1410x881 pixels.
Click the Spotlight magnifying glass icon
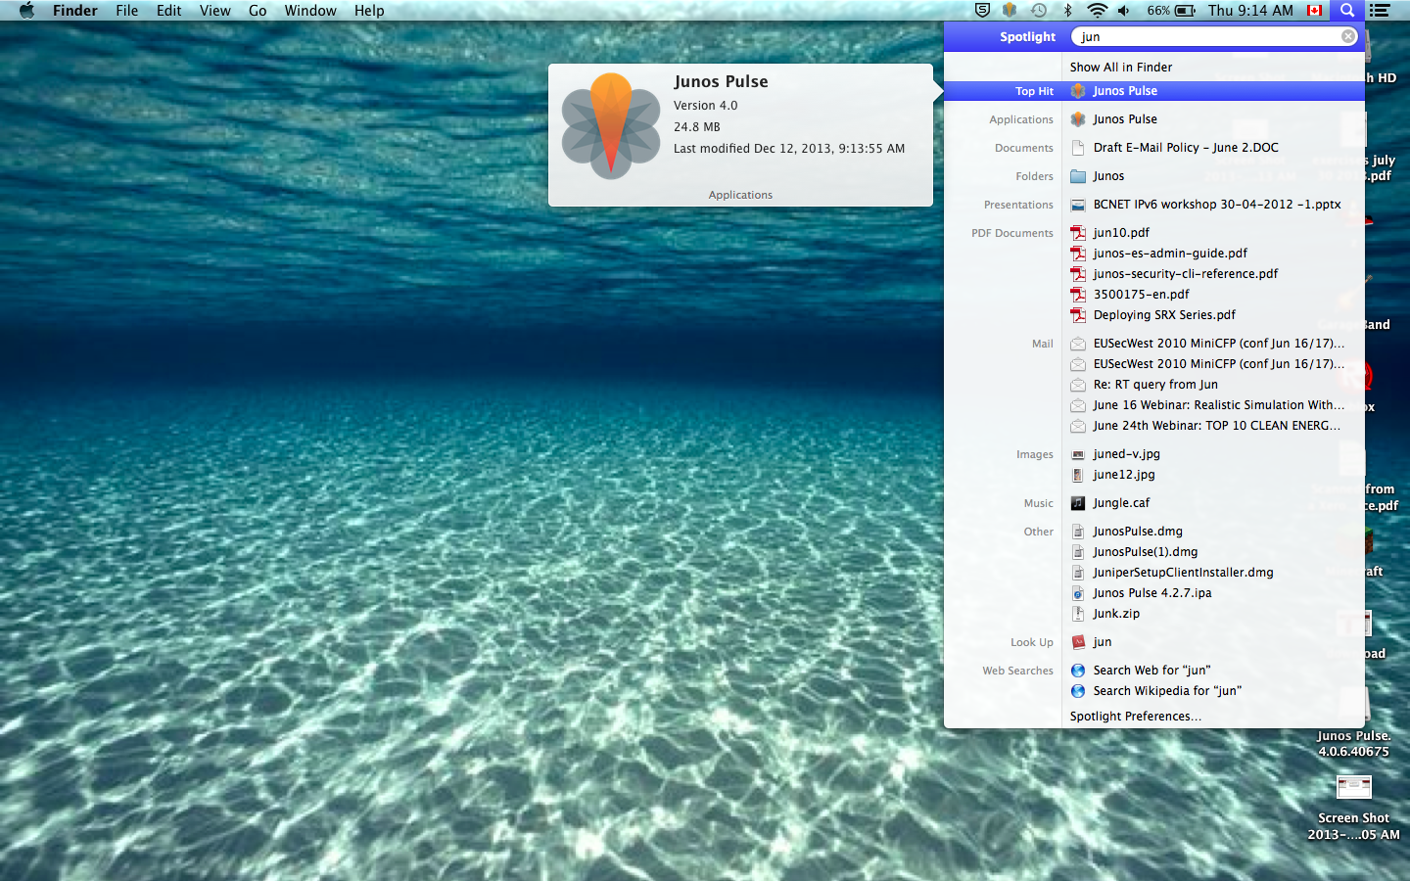tap(1347, 11)
